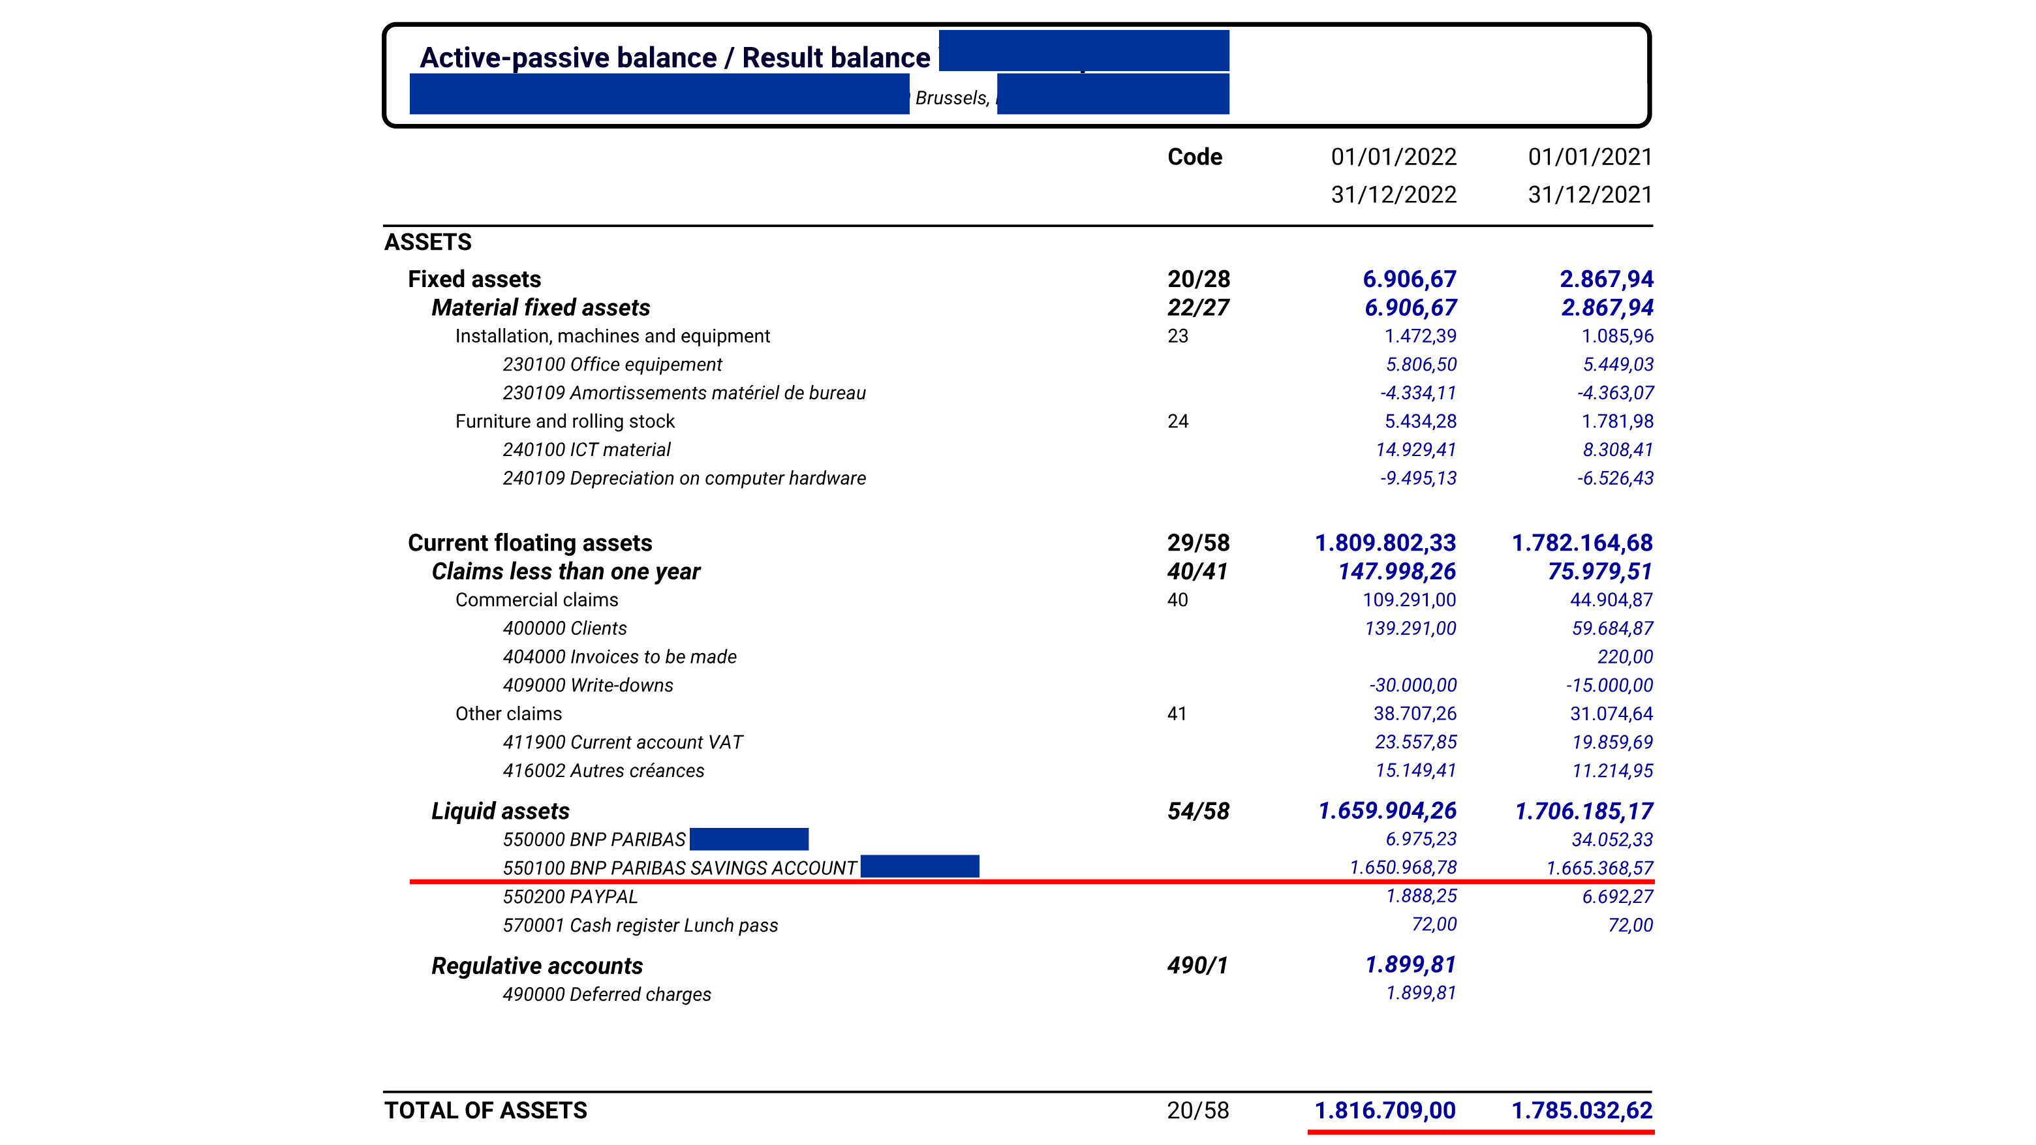Viewport: 2036px width, 1145px height.
Task: Select value 1.472,39
Action: pyautogui.click(x=1420, y=336)
